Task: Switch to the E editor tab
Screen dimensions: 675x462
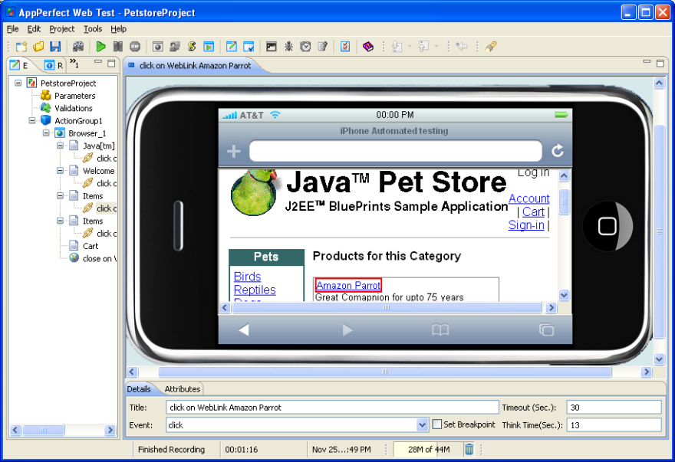Action: 19,65
